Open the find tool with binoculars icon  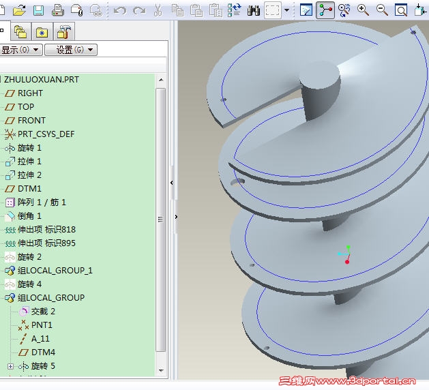pos(253,10)
